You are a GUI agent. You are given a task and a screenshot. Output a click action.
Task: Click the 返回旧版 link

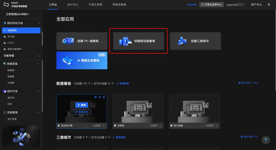pos(192,5)
